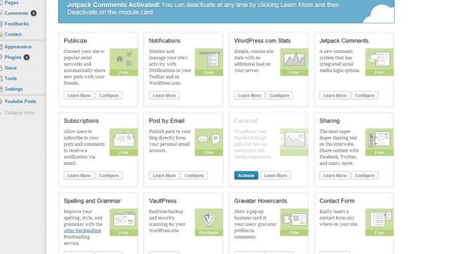451x254 pixels.
Task: Click the Plugins update count badge
Action: (x=27, y=57)
